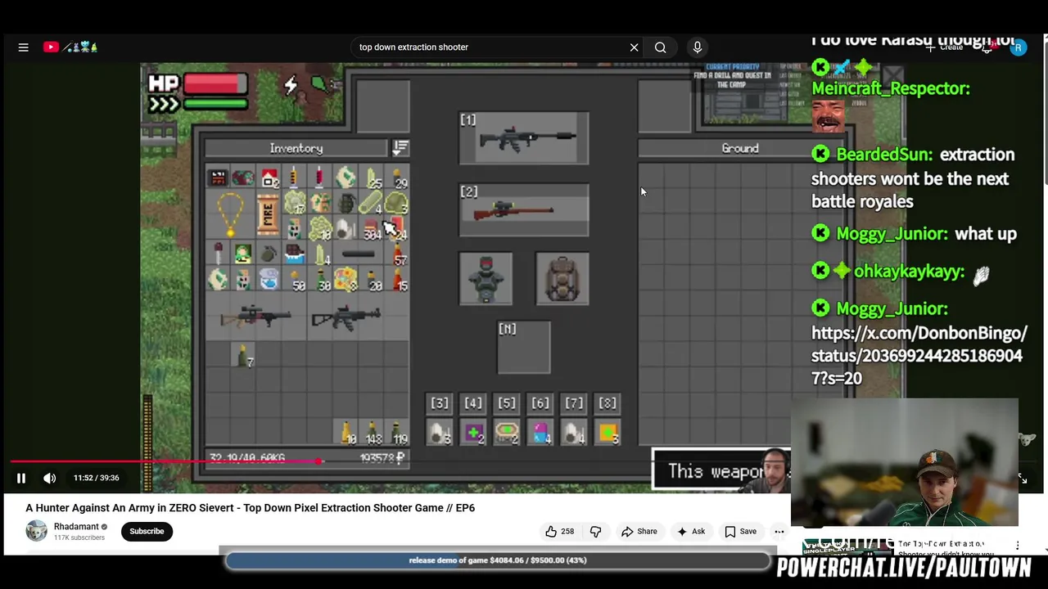The width and height of the screenshot is (1048, 589).
Task: Open the x.com/DonbonBingo link in chat
Action: [x=919, y=355]
